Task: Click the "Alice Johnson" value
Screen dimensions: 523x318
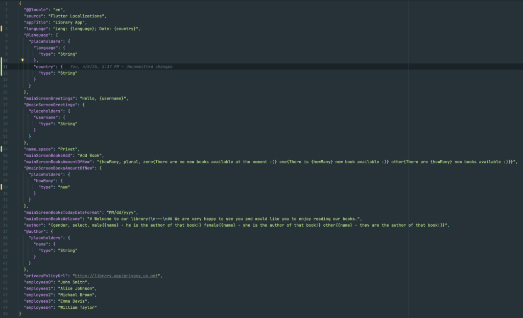Action: coord(77,288)
